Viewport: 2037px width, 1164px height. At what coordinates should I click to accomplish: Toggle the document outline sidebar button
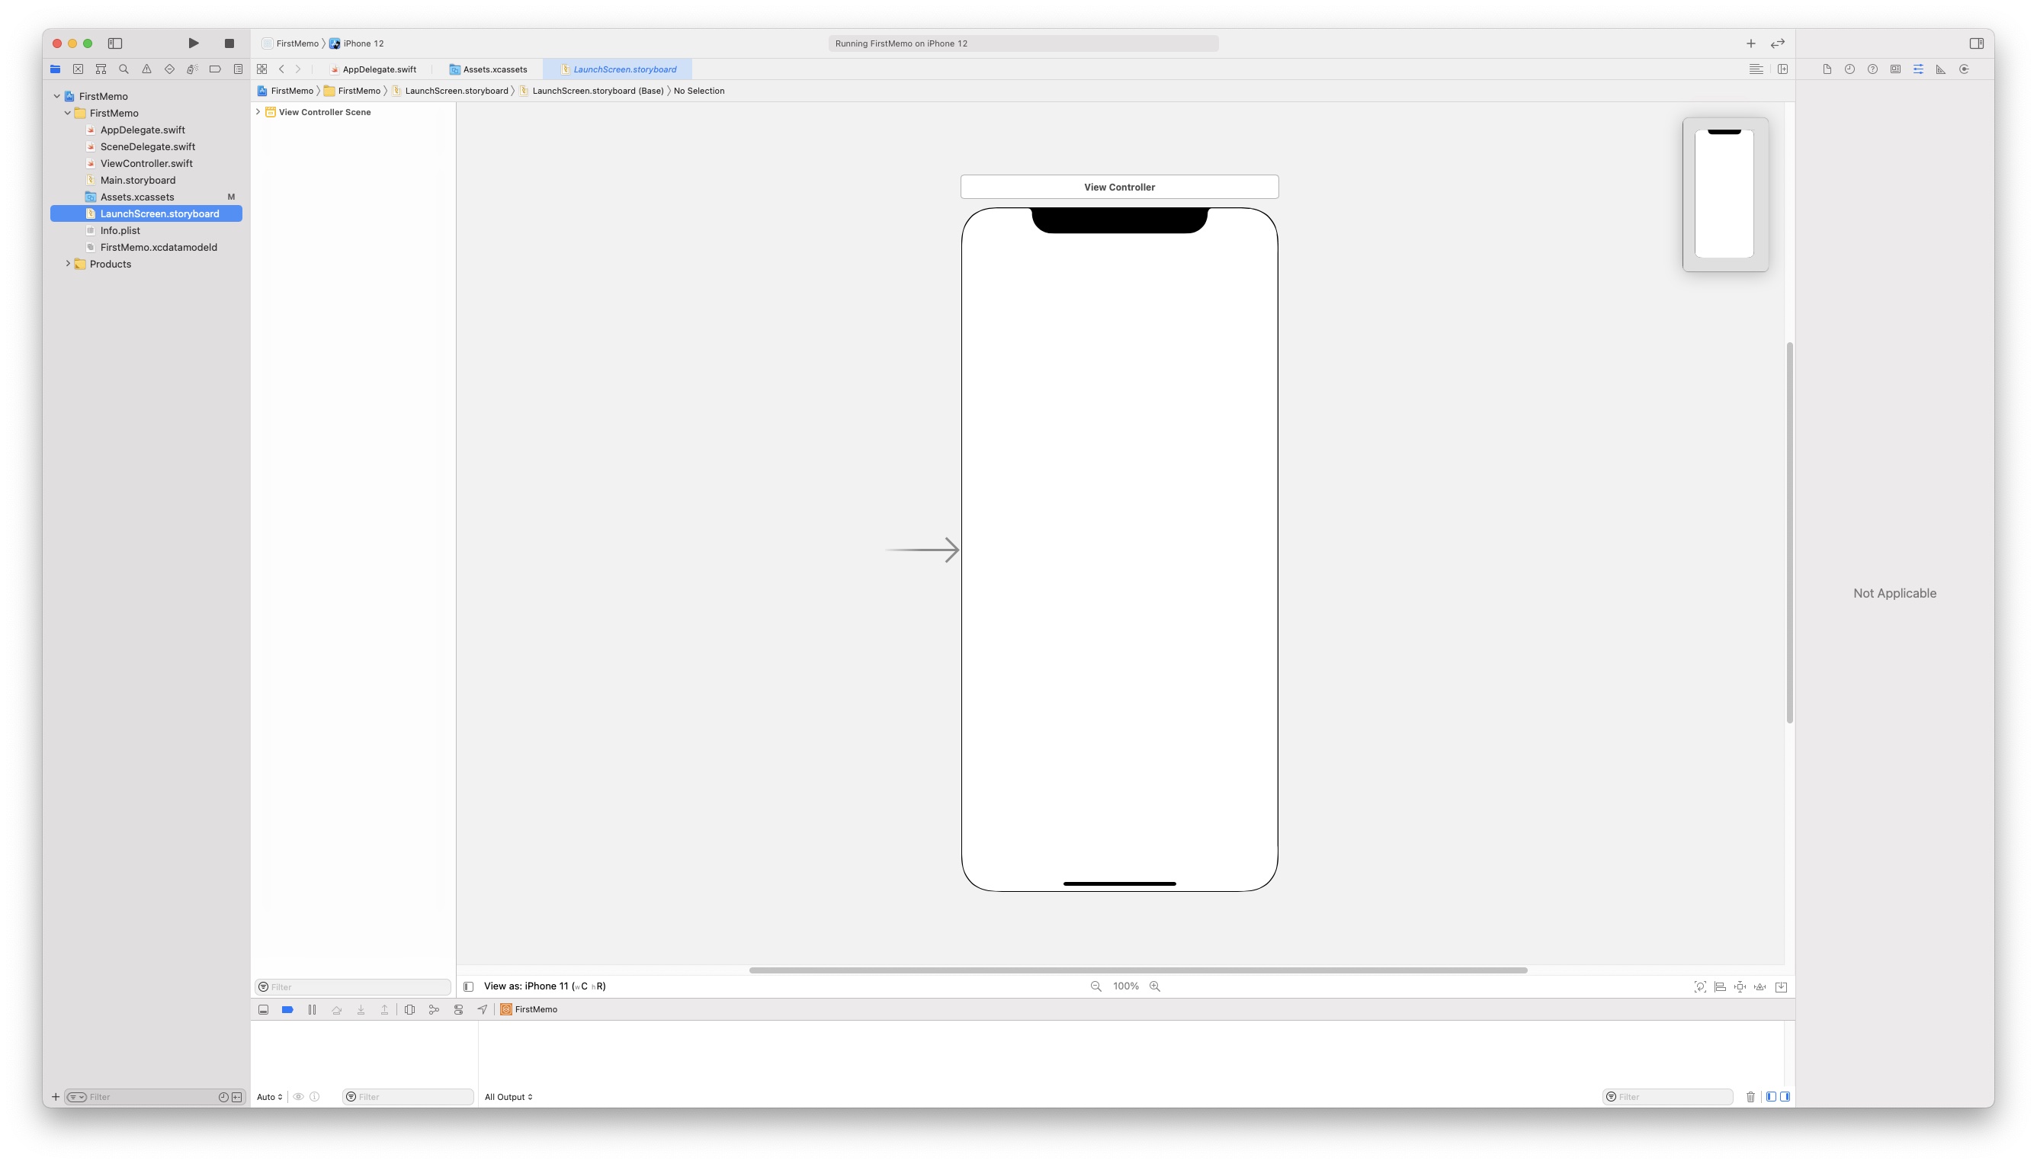click(469, 986)
